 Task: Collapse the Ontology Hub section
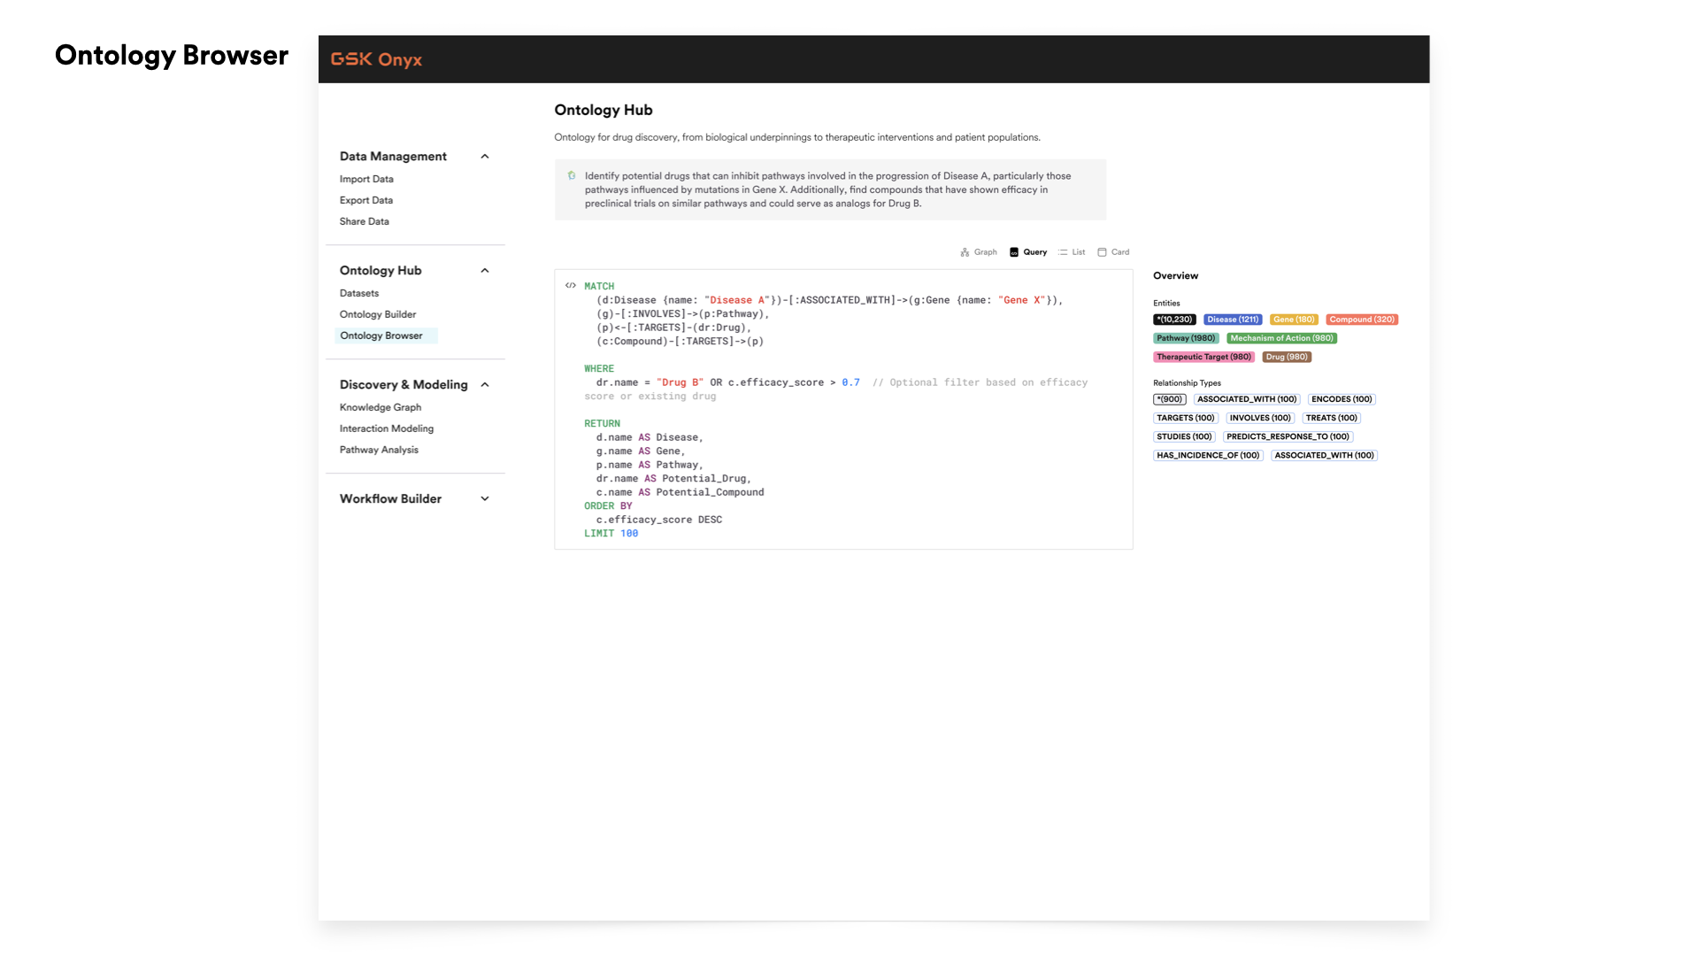485,271
